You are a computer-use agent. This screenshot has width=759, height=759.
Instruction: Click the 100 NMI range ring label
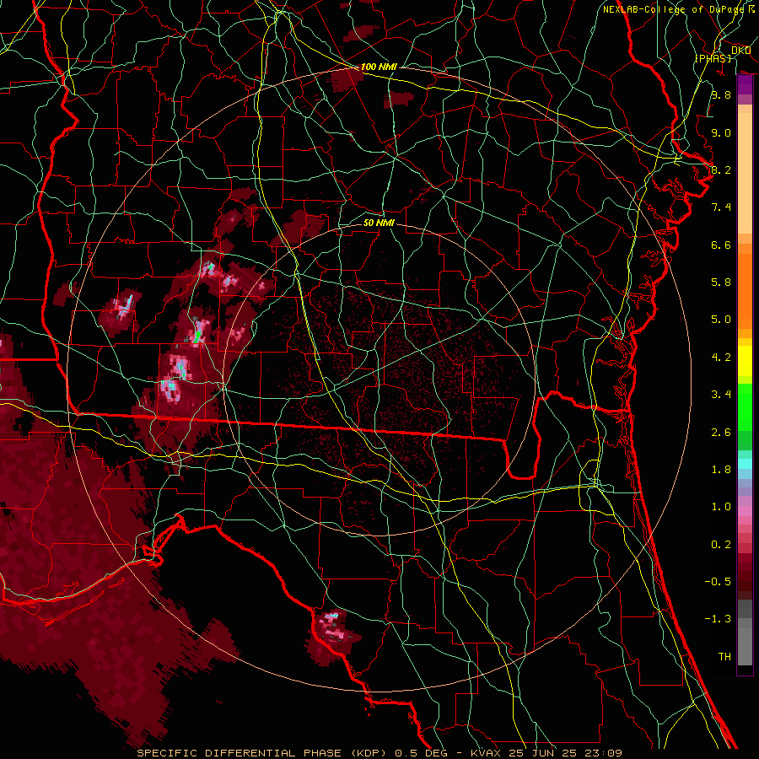[x=379, y=67]
